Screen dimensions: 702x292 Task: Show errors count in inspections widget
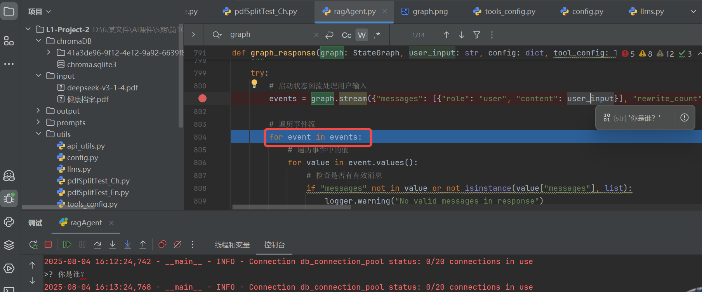[x=628, y=54]
